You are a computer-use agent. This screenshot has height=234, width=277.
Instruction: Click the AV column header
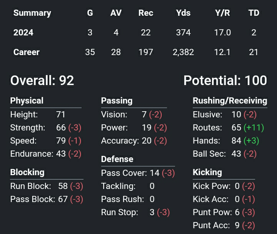click(116, 13)
